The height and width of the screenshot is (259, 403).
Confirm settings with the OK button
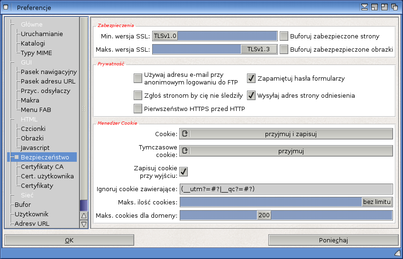(69, 240)
